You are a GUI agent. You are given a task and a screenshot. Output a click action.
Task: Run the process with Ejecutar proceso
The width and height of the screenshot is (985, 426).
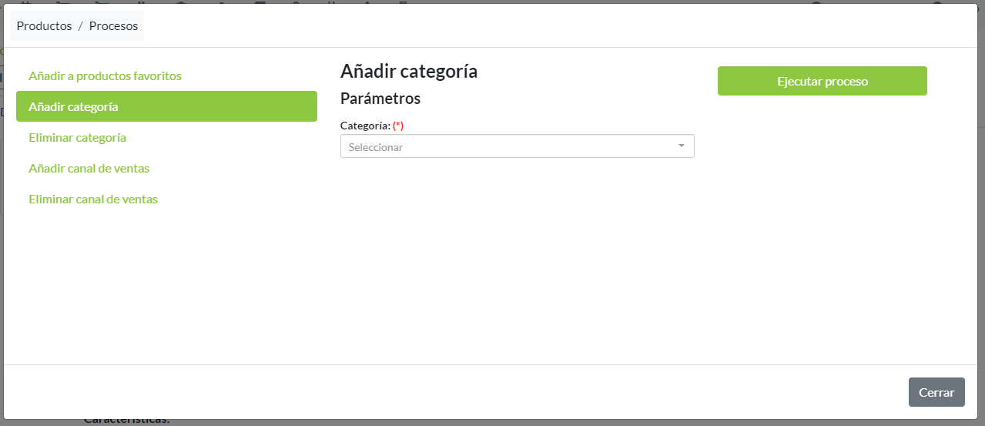822,81
